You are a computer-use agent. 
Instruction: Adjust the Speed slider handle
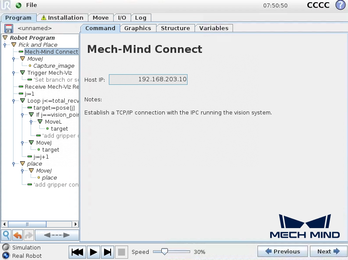[x=164, y=252]
